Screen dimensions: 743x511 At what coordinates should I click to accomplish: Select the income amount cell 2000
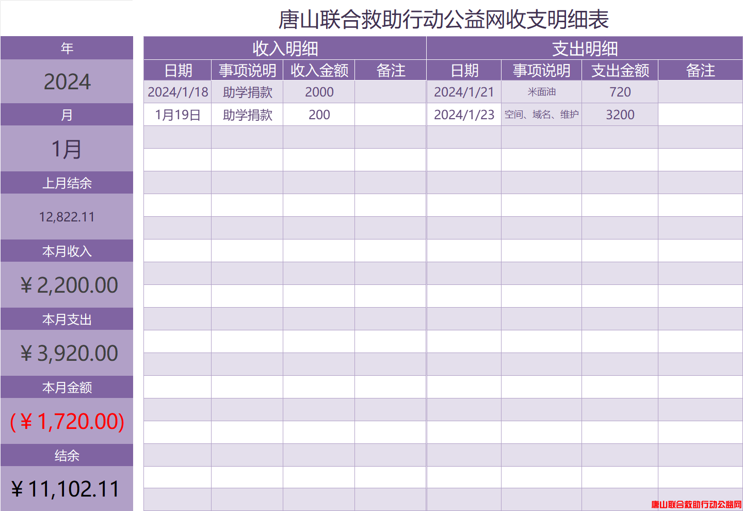coord(319,92)
